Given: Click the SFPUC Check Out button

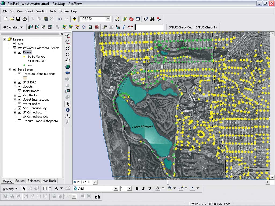Looking at the screenshot, I should 180,27.
